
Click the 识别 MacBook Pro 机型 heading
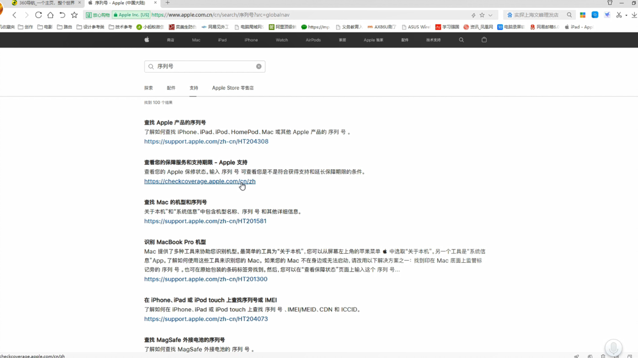[175, 242]
